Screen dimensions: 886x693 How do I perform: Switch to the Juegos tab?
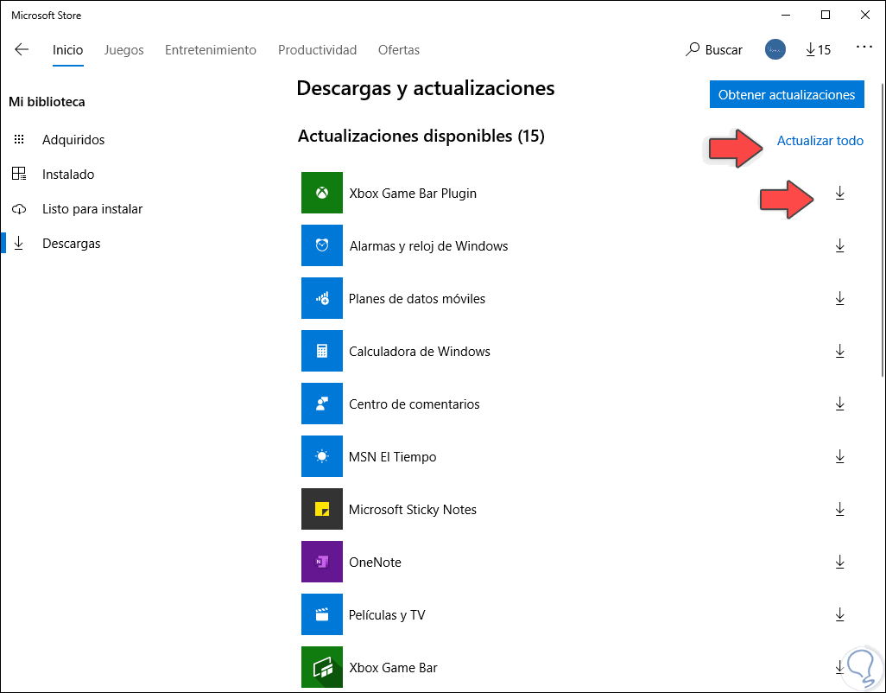coord(123,49)
